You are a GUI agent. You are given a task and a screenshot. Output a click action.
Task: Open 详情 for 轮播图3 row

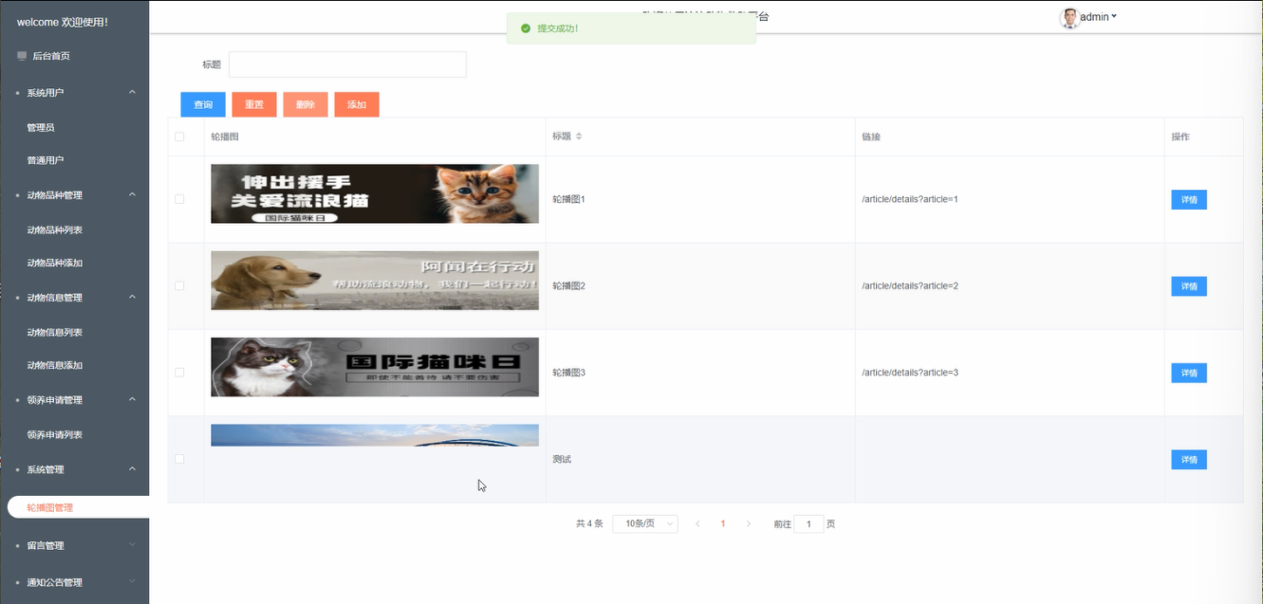(x=1189, y=373)
